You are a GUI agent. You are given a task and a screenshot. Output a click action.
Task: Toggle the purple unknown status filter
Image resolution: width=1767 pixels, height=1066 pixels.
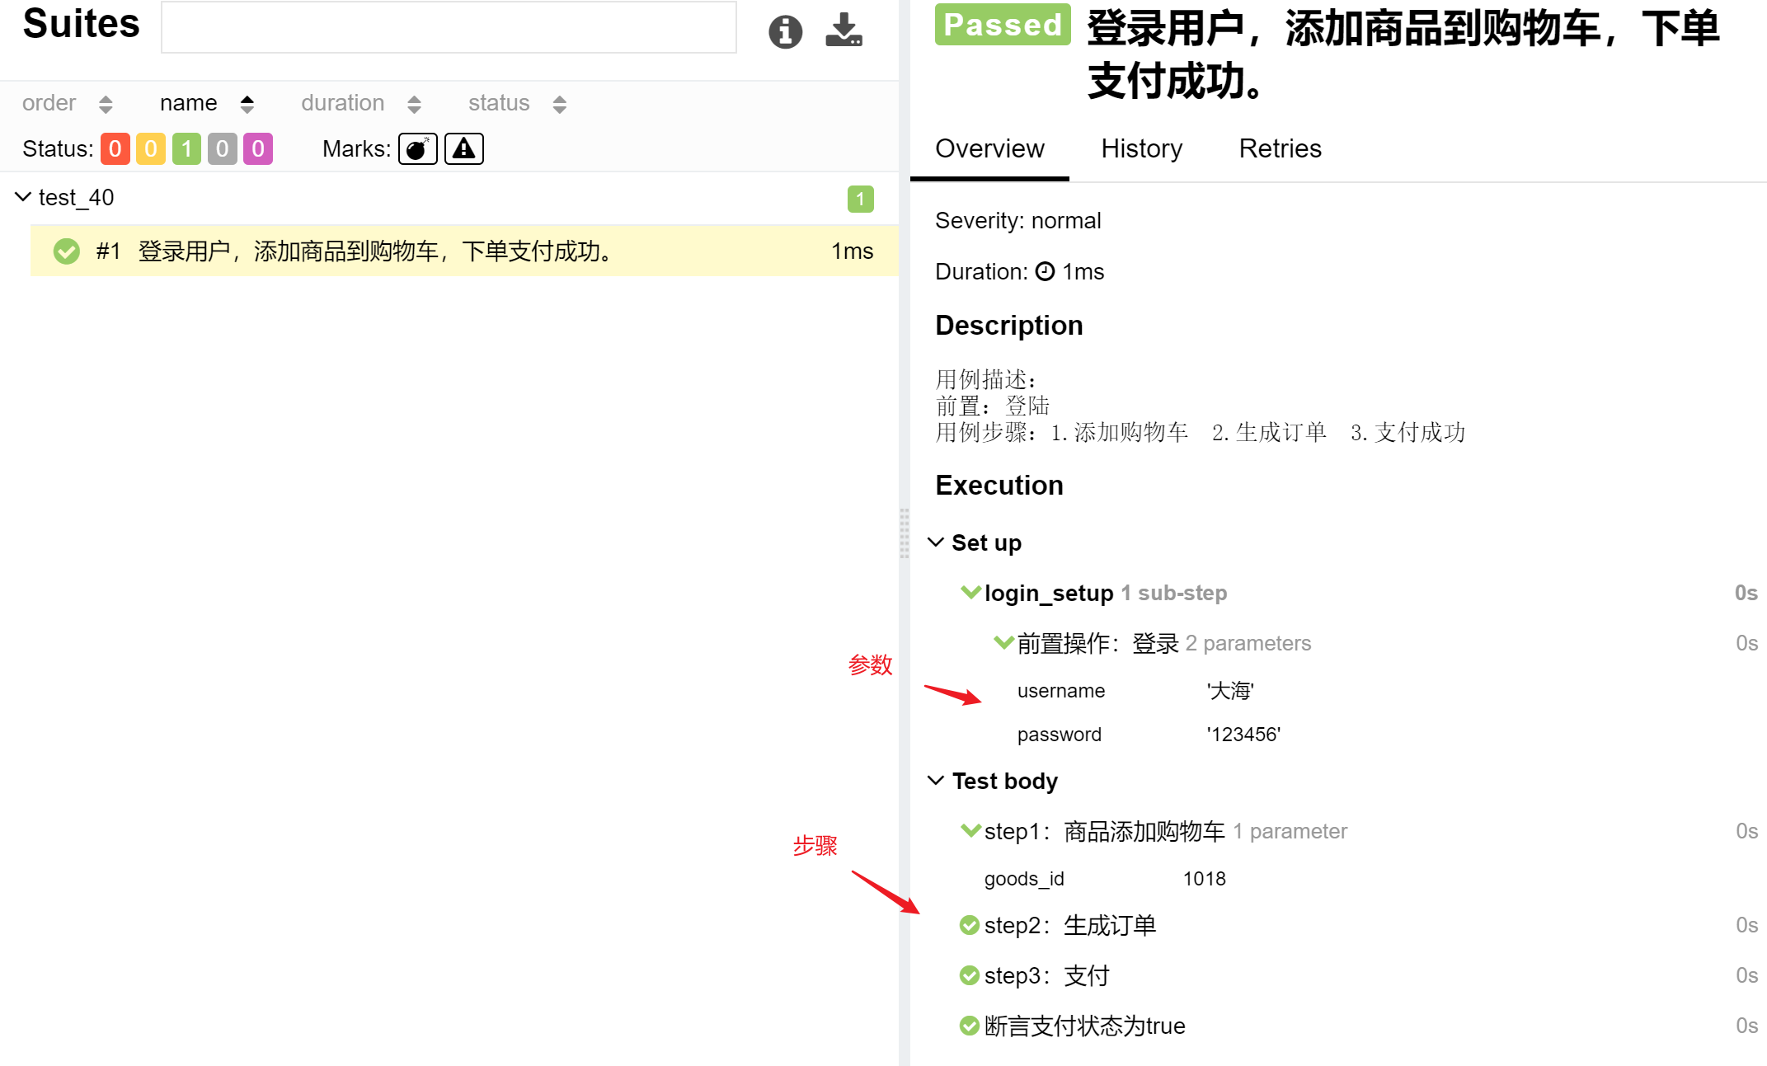coord(258,149)
